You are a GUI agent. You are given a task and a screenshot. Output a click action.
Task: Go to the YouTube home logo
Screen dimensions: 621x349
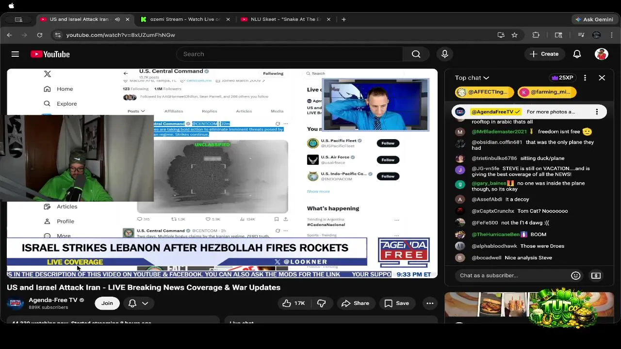pyautogui.click(x=50, y=54)
